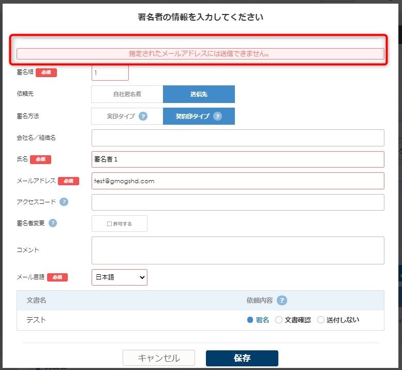Click the 会社名／組織名 input field
The height and width of the screenshot is (370, 402).
pos(237,138)
